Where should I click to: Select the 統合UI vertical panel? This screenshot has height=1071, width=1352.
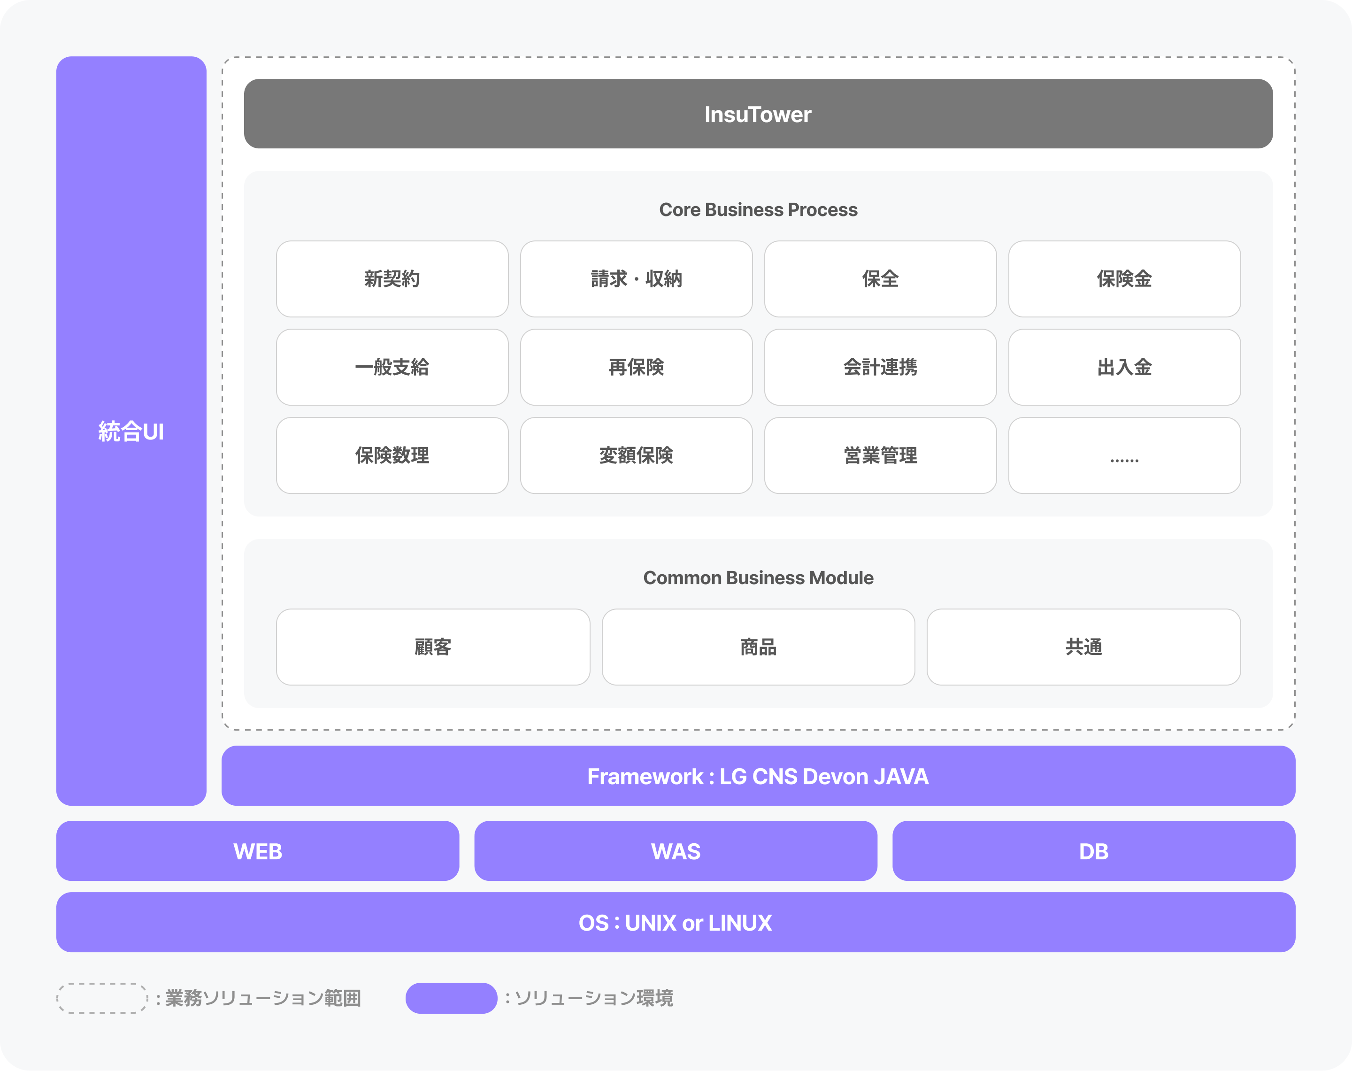(131, 431)
